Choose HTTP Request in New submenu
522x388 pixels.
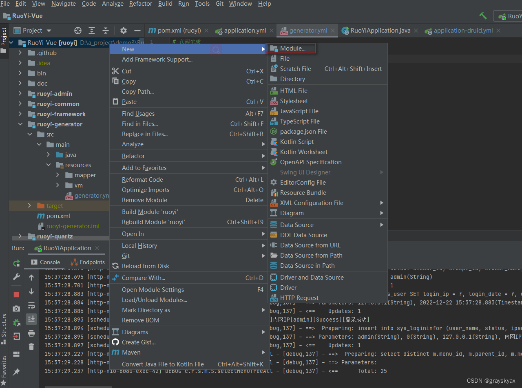328,298
